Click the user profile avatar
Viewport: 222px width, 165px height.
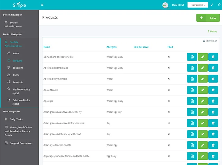coord(166,5)
